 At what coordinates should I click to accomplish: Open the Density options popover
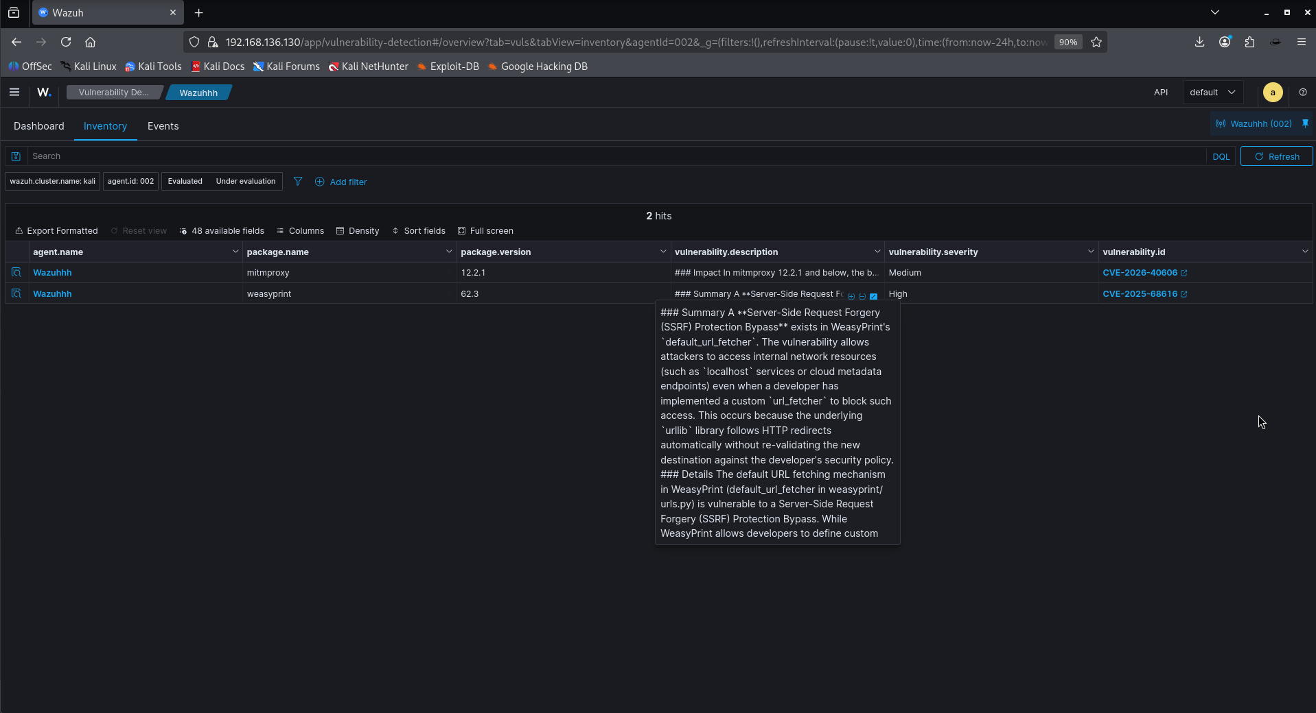click(x=358, y=231)
